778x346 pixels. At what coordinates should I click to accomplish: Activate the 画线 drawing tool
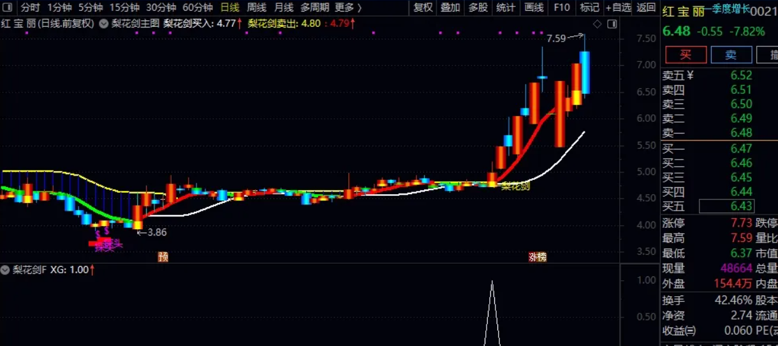534,8
